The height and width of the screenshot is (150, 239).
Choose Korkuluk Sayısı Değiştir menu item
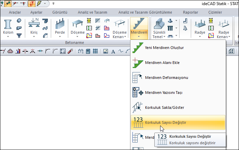coord(178,122)
